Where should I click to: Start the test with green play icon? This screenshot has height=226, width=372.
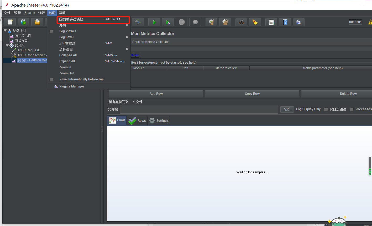(x=154, y=22)
